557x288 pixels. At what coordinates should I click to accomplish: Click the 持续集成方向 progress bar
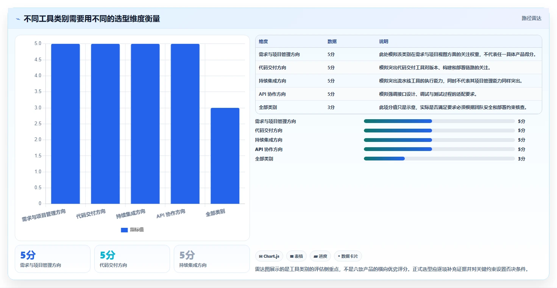point(439,140)
